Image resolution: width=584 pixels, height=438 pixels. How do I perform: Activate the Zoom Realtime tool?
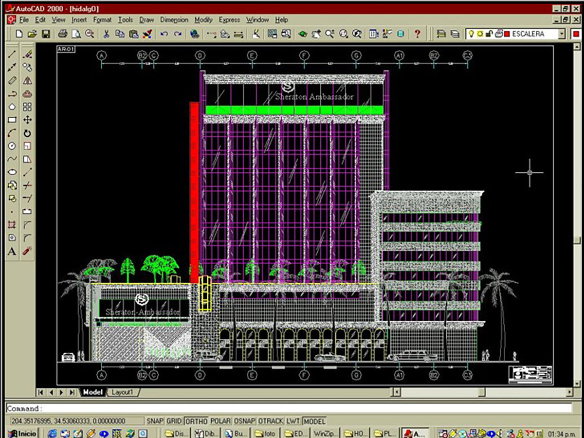(x=330, y=34)
